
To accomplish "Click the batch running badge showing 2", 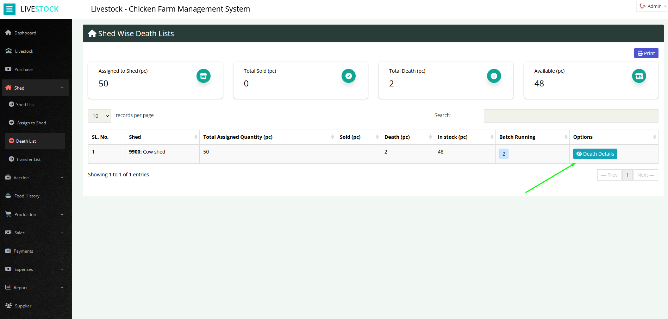I will pos(504,154).
